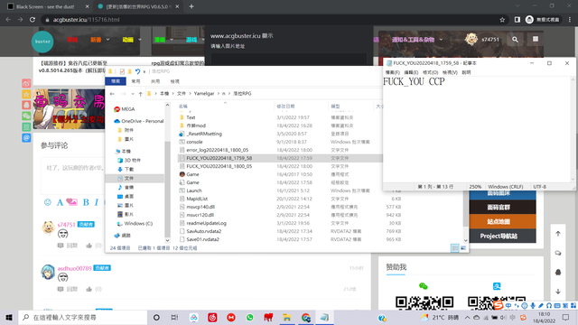Open the buster site logo

coord(42,42)
